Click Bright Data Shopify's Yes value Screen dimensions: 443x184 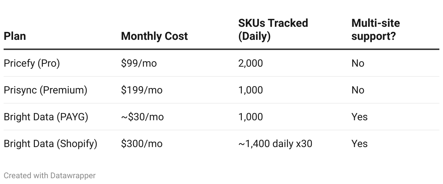coord(359,144)
